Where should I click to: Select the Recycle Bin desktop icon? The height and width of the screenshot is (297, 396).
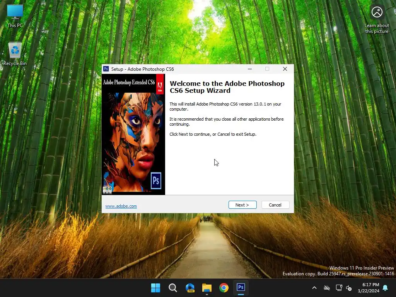coord(15,54)
